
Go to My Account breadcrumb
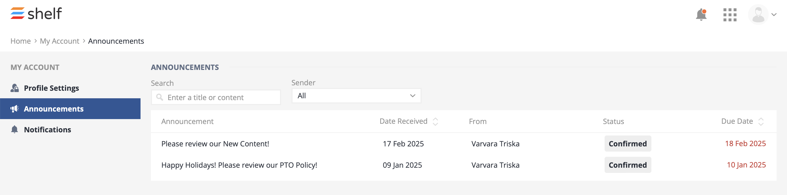click(x=59, y=41)
